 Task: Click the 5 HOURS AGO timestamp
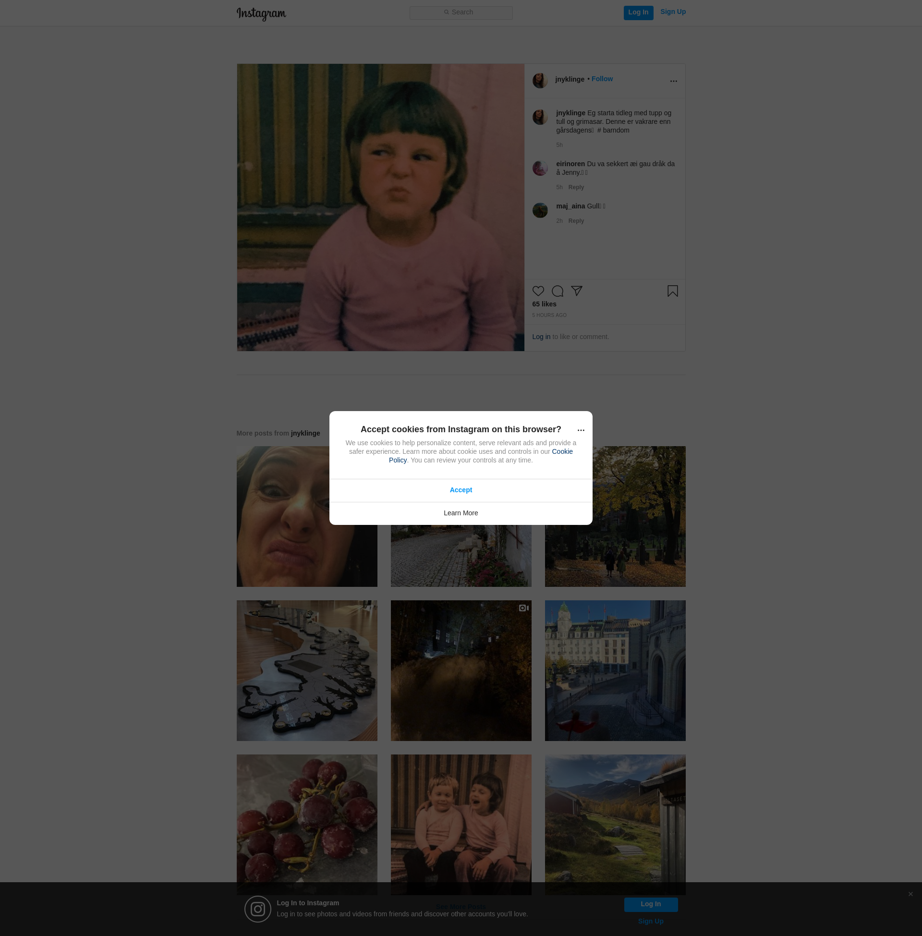(x=549, y=315)
